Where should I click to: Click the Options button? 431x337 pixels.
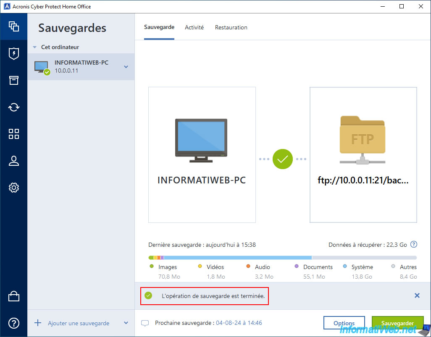[344, 323]
